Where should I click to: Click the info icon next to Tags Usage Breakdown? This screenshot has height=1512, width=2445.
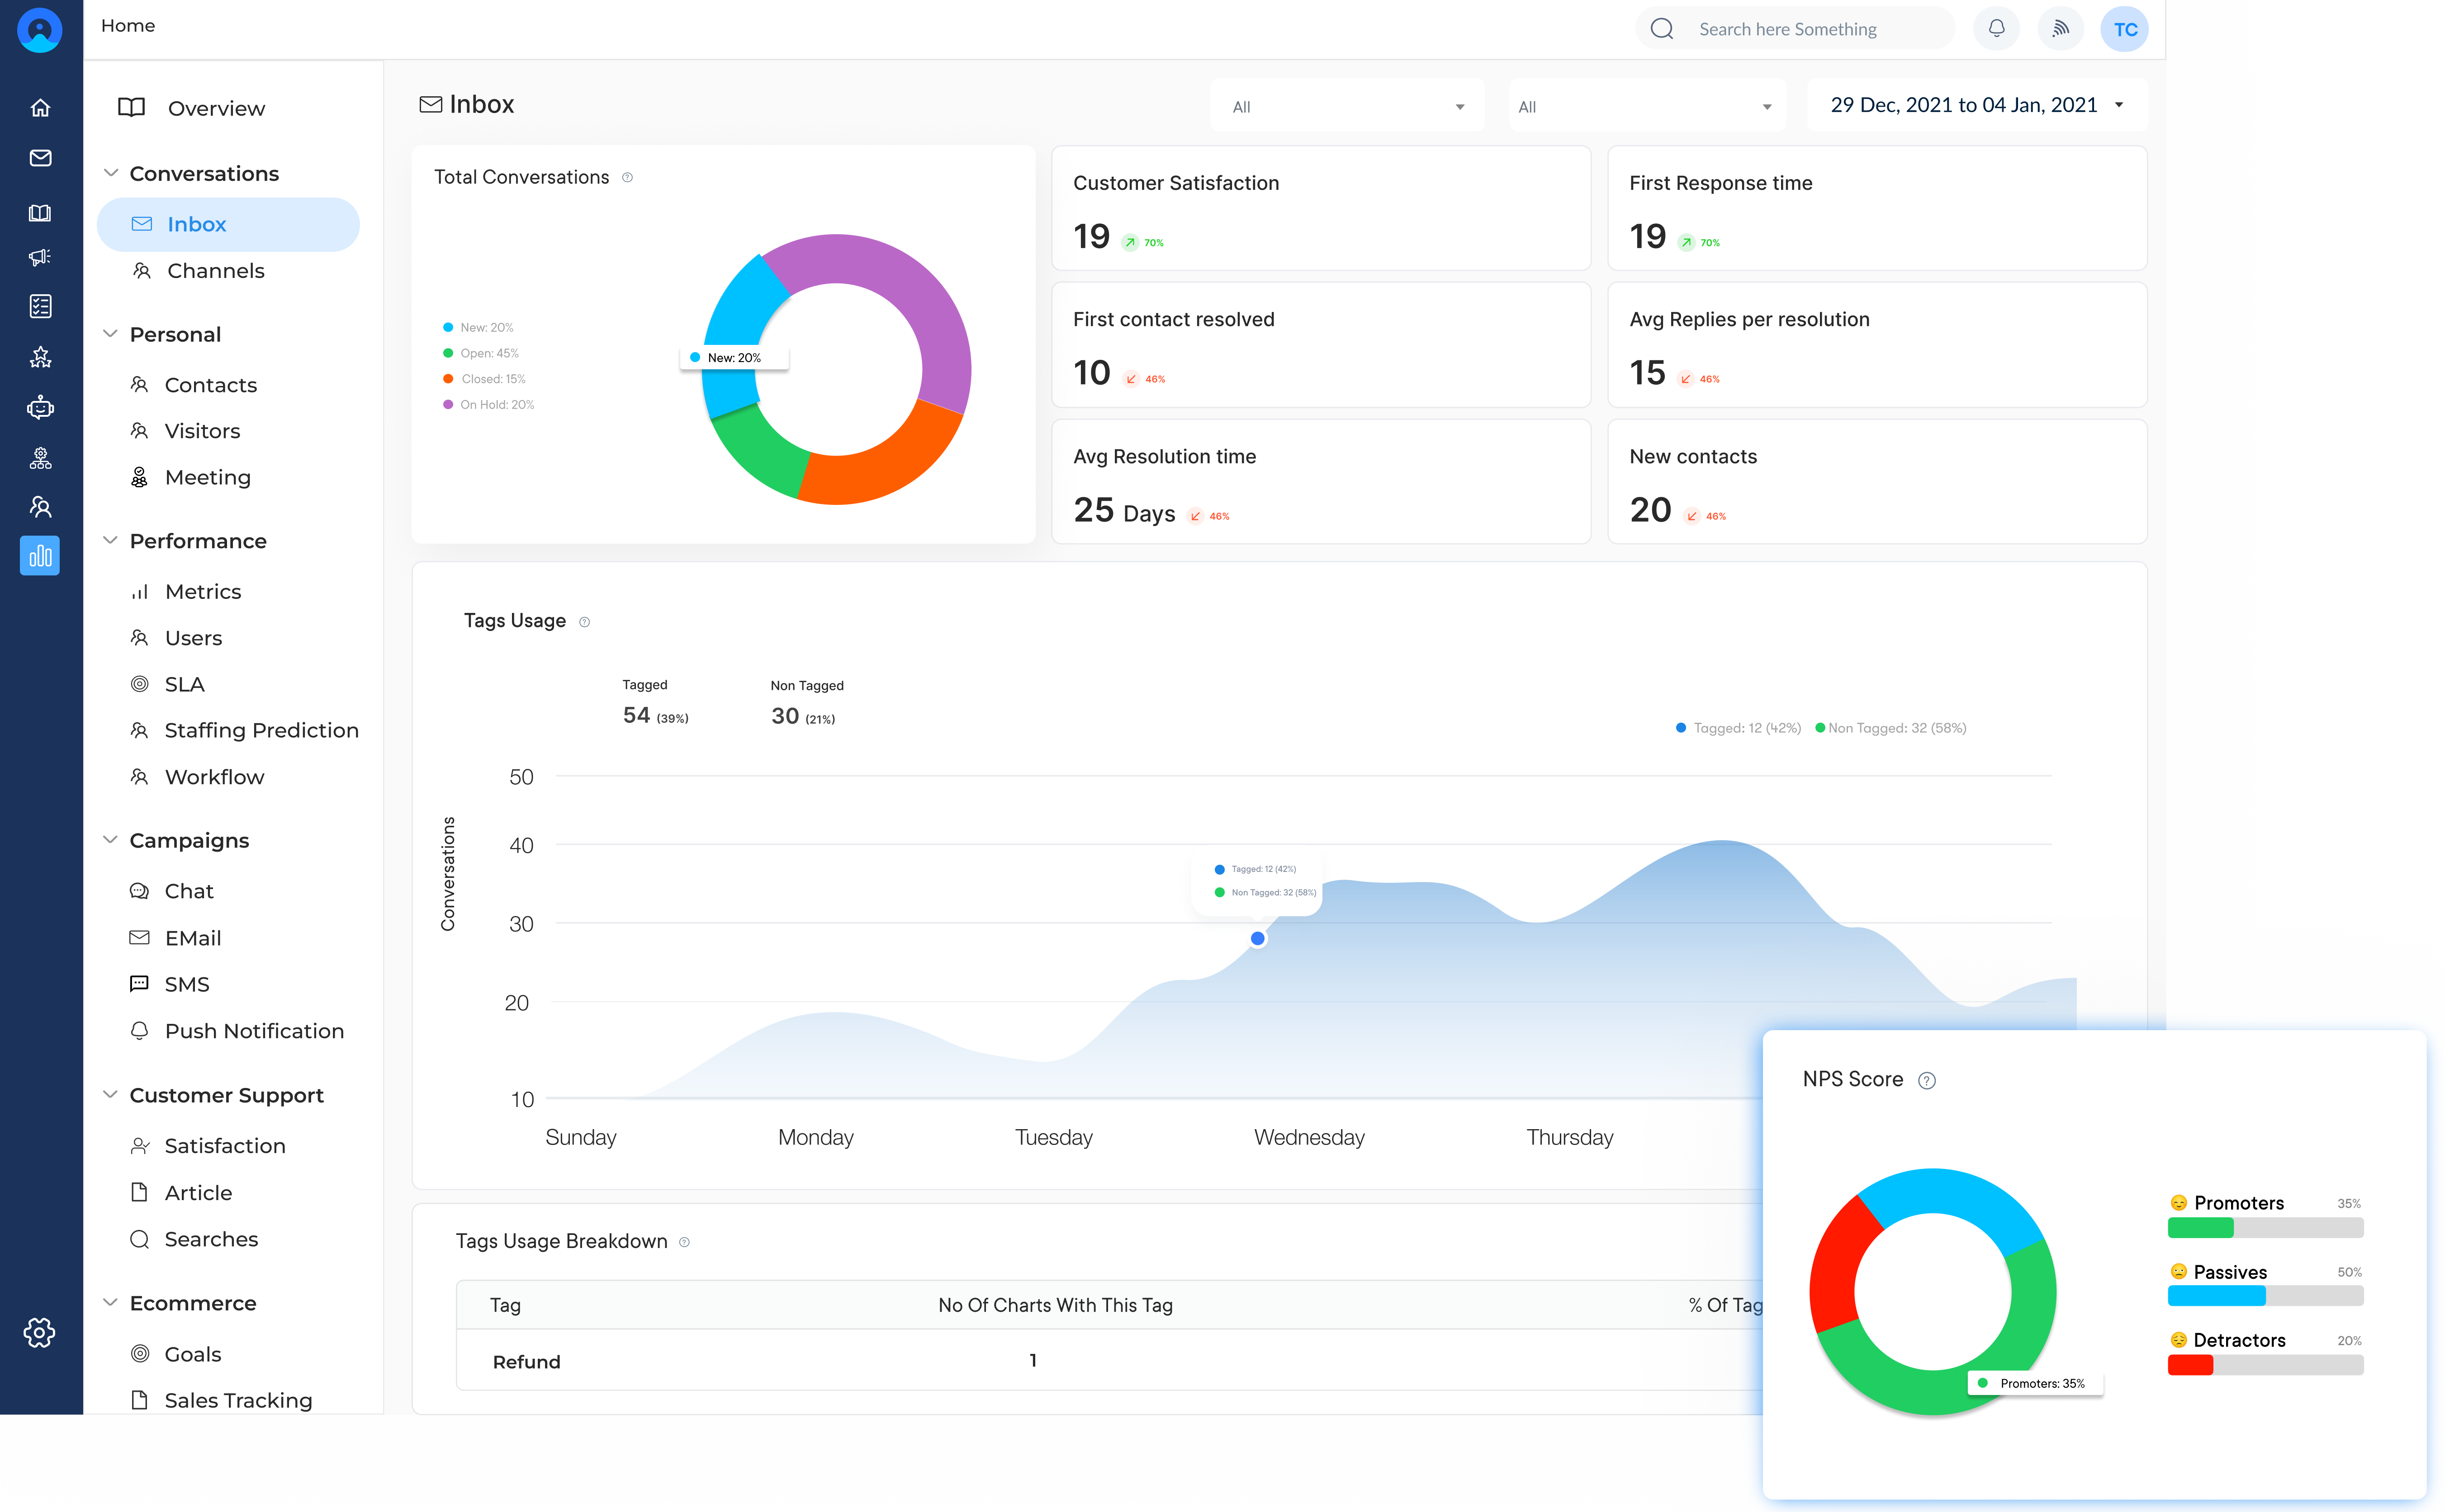pos(684,1242)
